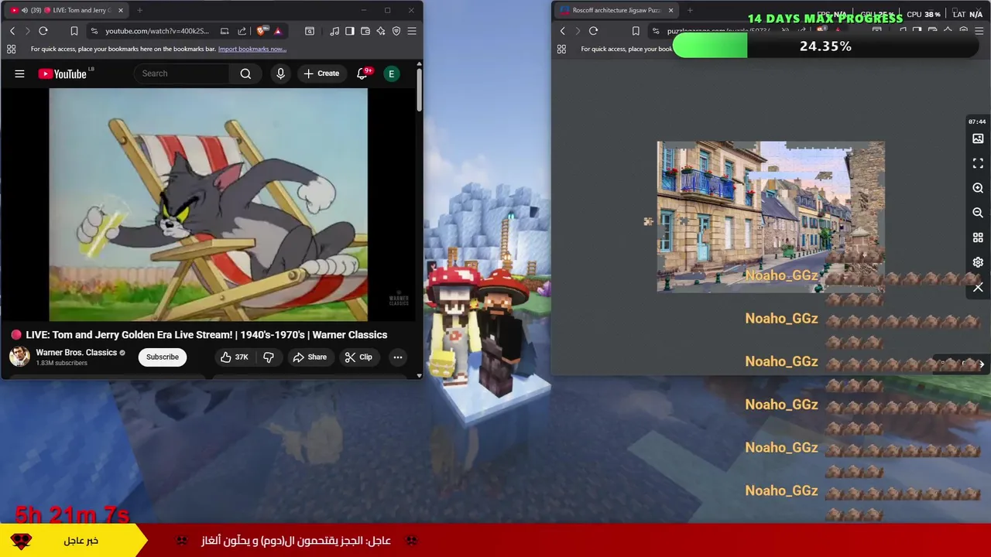Start voice search with microphone
This screenshot has width=991, height=557.
pyautogui.click(x=280, y=73)
